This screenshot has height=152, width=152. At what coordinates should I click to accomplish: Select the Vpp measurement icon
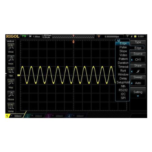click(11, 71)
